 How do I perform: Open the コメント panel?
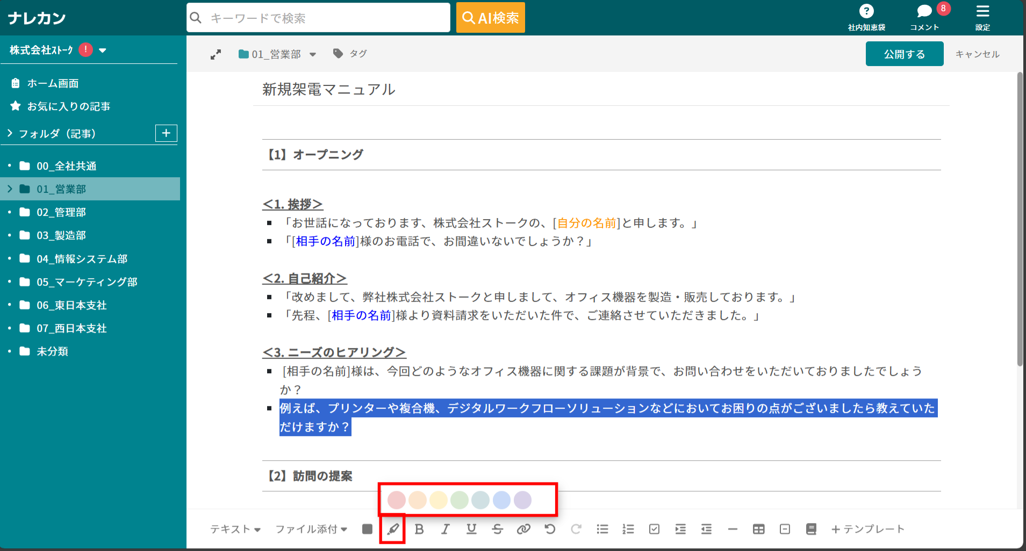coord(924,16)
